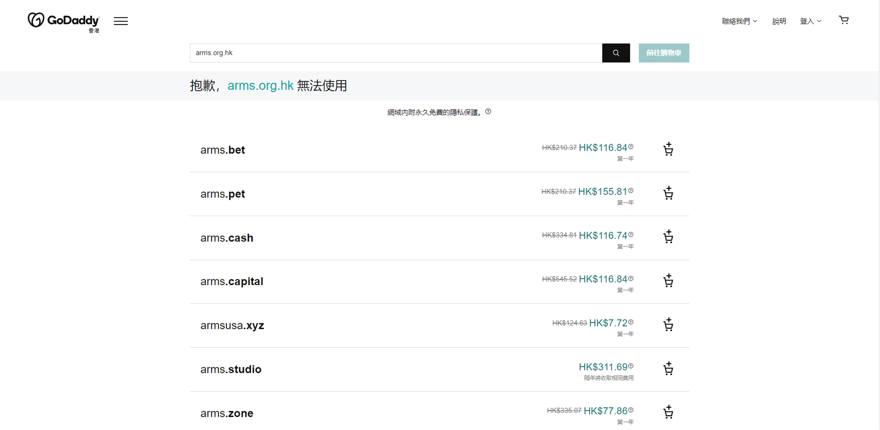Add arms.pet to cart
The height and width of the screenshot is (430, 880).
(x=668, y=193)
